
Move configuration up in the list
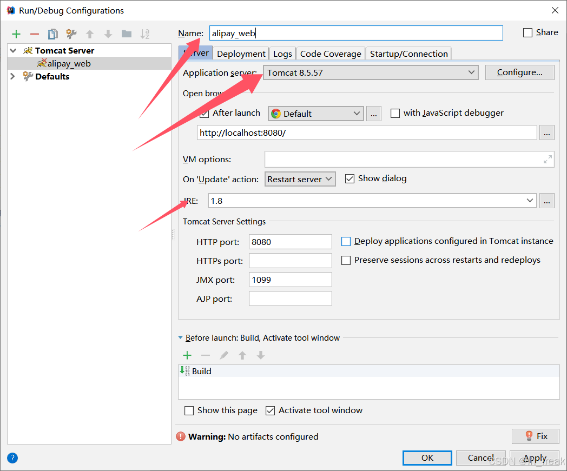[90, 35]
